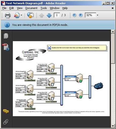This screenshot has width=116, height=129.
Task: Open the Document menu
Action: click(31, 8)
